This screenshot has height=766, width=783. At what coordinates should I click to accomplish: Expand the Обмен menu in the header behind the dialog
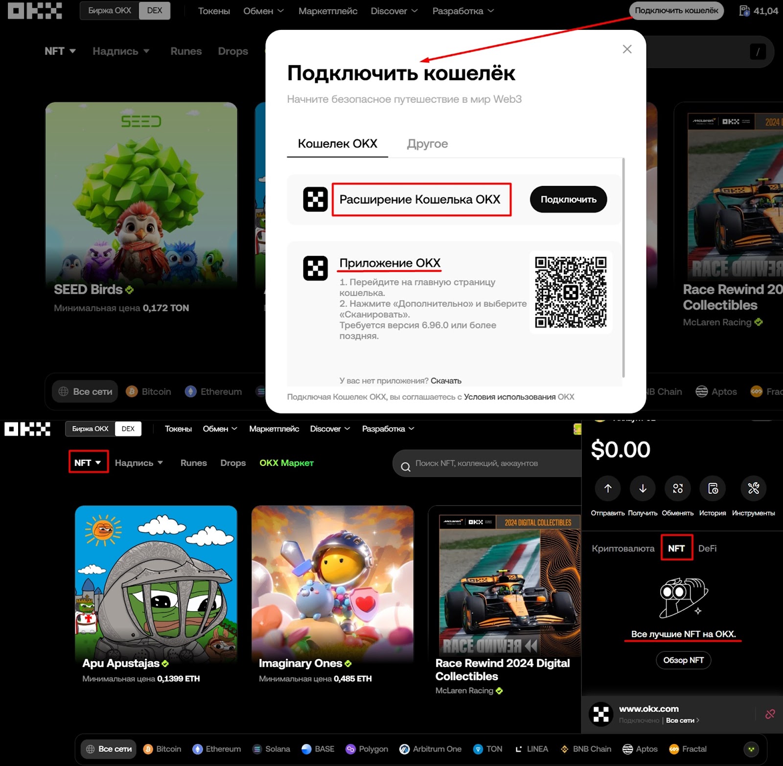[x=264, y=11]
